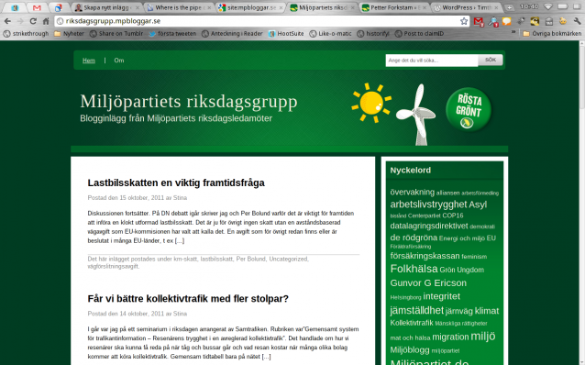The height and width of the screenshot is (365, 585).
Task: Select the 'integritet' keyword tag
Action: pos(441,296)
